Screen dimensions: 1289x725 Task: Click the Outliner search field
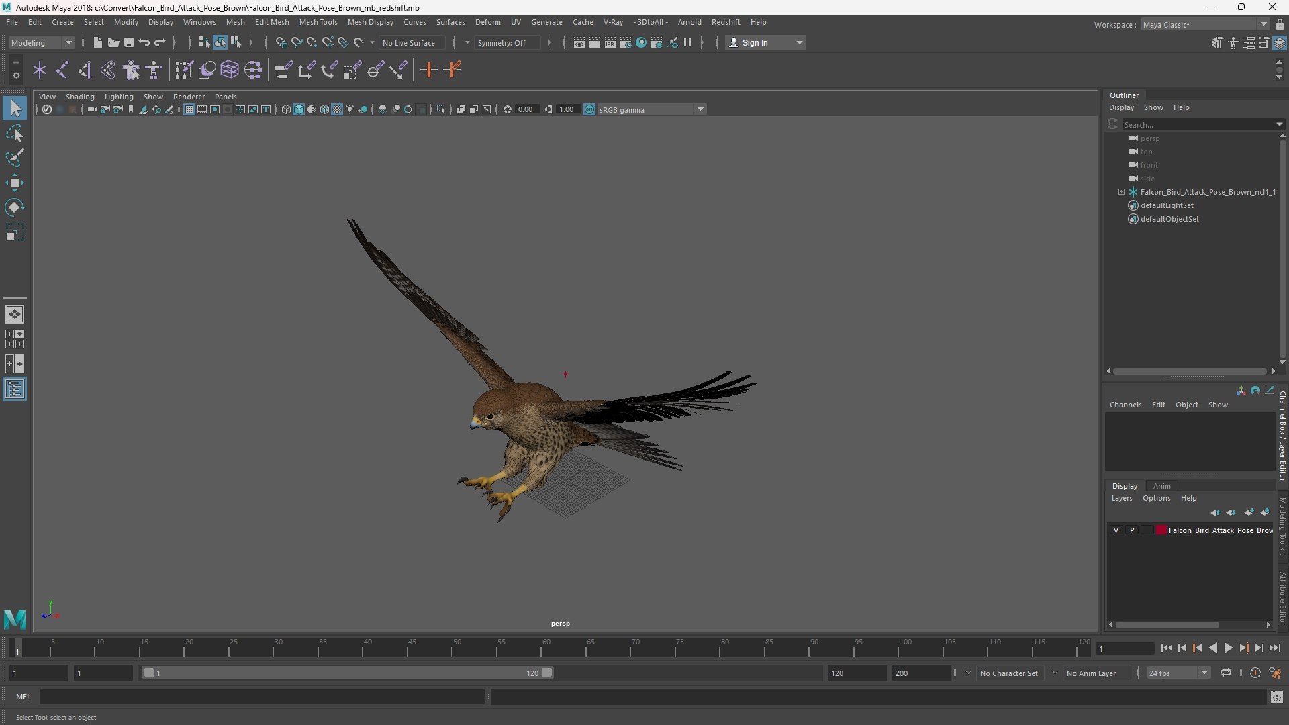1199,124
